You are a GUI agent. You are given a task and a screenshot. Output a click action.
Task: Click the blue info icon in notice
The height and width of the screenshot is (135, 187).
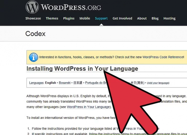pos(33,57)
